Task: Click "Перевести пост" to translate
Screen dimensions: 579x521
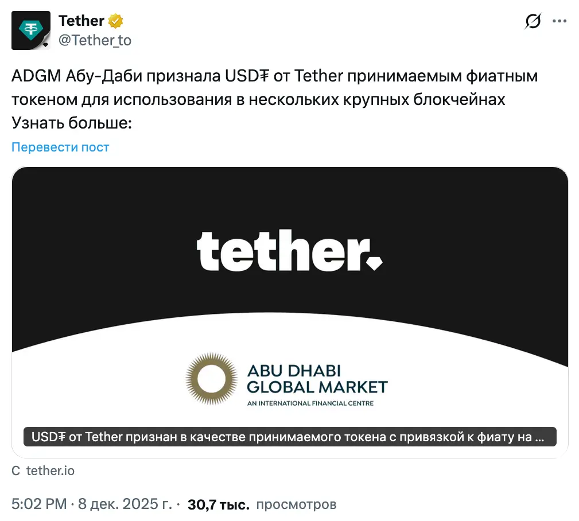Action: (60, 147)
